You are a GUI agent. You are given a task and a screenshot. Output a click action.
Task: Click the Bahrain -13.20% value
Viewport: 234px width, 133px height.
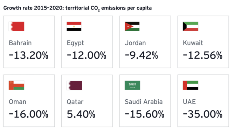point(28,55)
